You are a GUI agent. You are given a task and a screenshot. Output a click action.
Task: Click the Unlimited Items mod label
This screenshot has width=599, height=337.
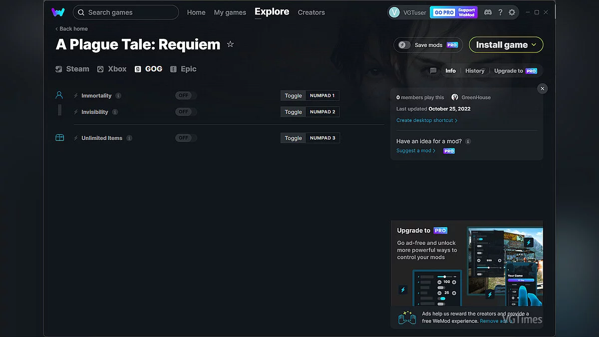click(102, 138)
